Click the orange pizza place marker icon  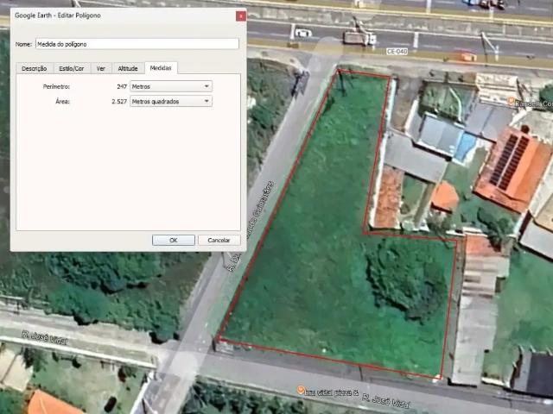[301, 390]
